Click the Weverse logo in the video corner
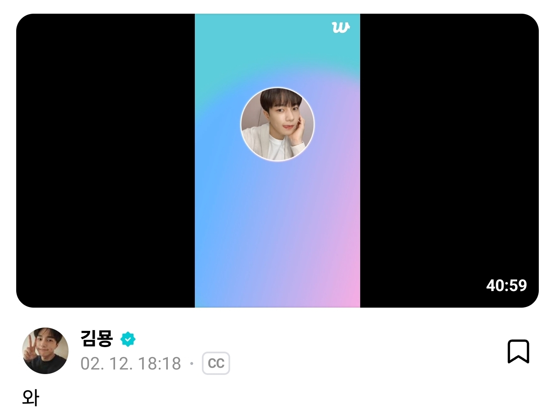 341,27
